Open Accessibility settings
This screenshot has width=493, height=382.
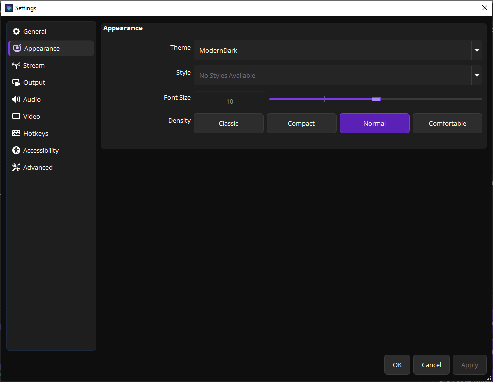[x=51, y=150]
